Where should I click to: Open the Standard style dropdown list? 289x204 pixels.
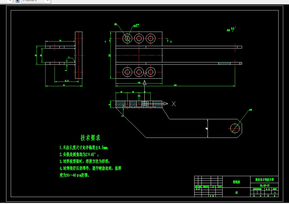pyautogui.click(x=48, y=1)
